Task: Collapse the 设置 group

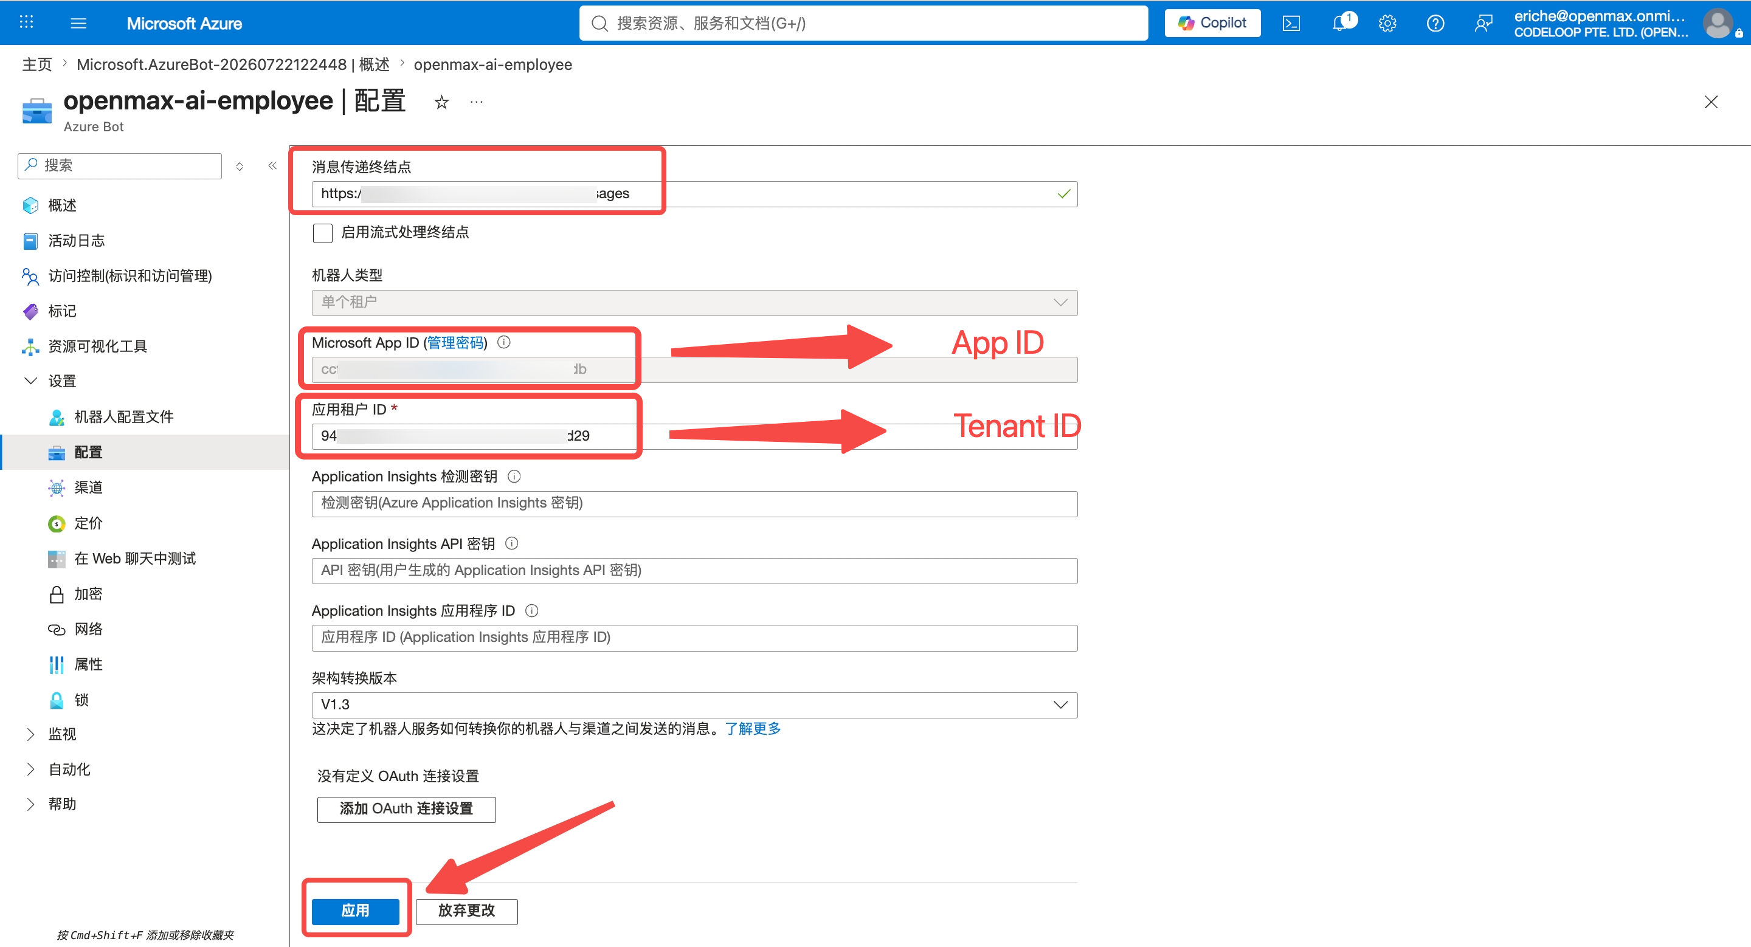Action: 30,381
